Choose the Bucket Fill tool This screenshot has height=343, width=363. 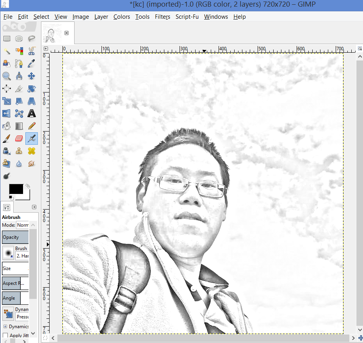click(7, 126)
